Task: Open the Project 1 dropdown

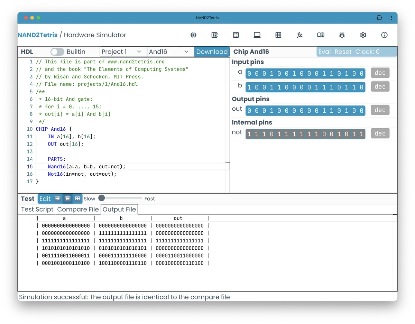Action: click(123, 52)
